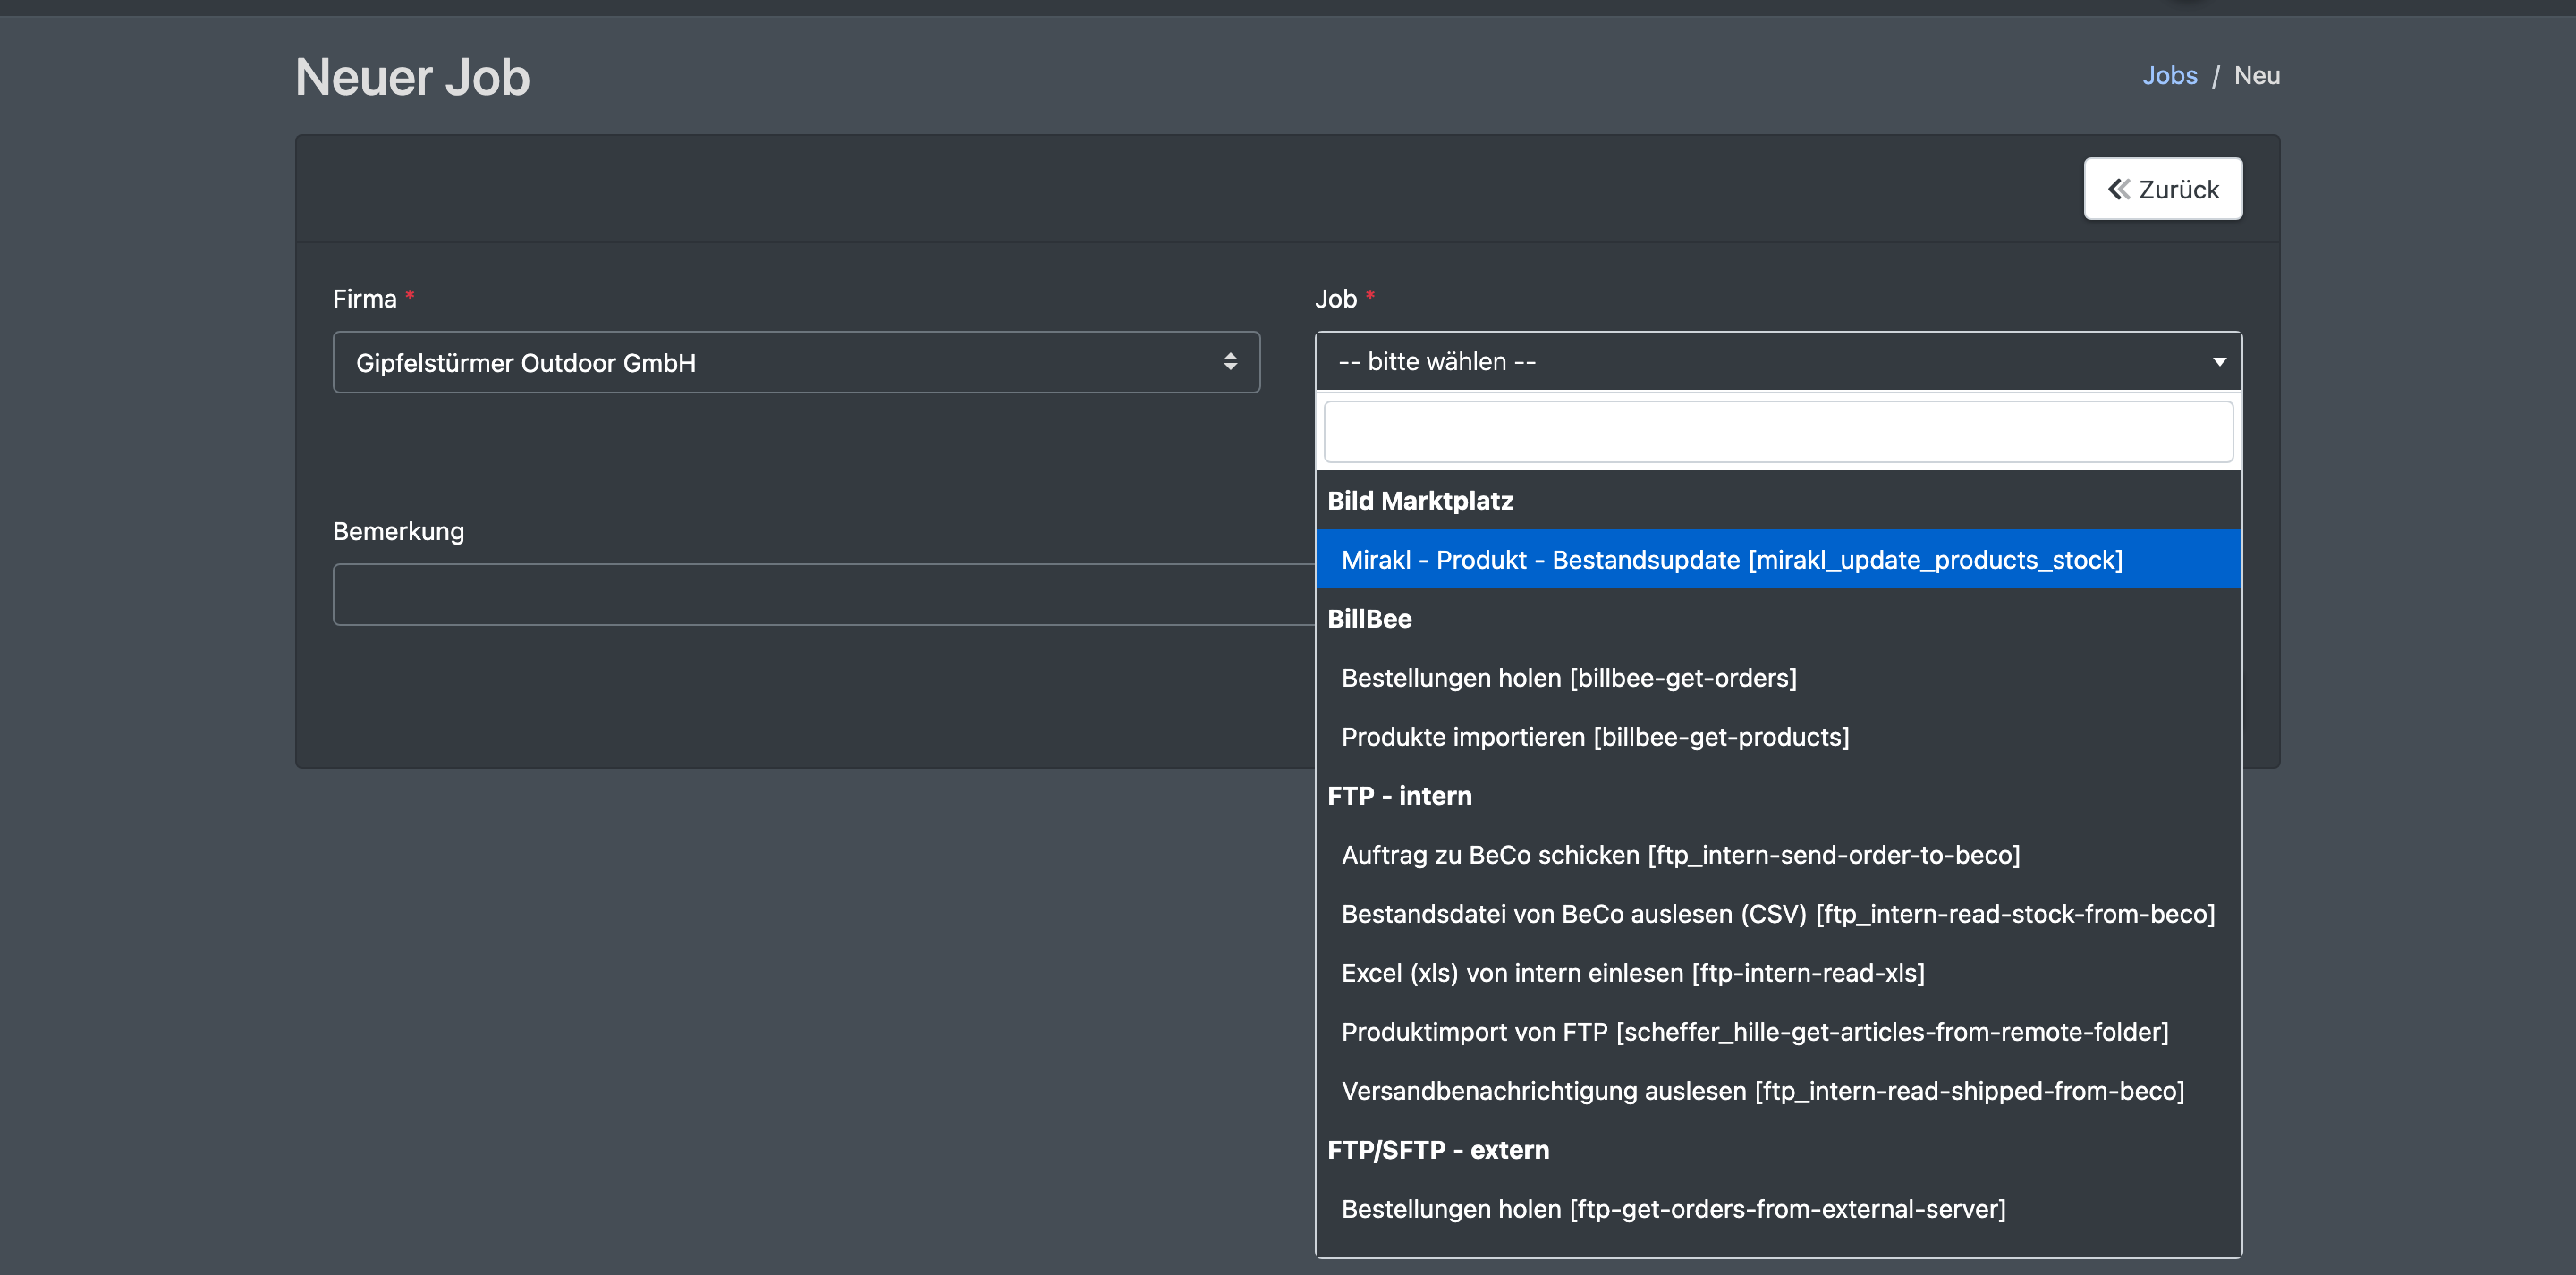This screenshot has height=1275, width=2576.
Task: Choose Bestellungen holen [billbee-get-orders]
Action: tap(1778, 677)
